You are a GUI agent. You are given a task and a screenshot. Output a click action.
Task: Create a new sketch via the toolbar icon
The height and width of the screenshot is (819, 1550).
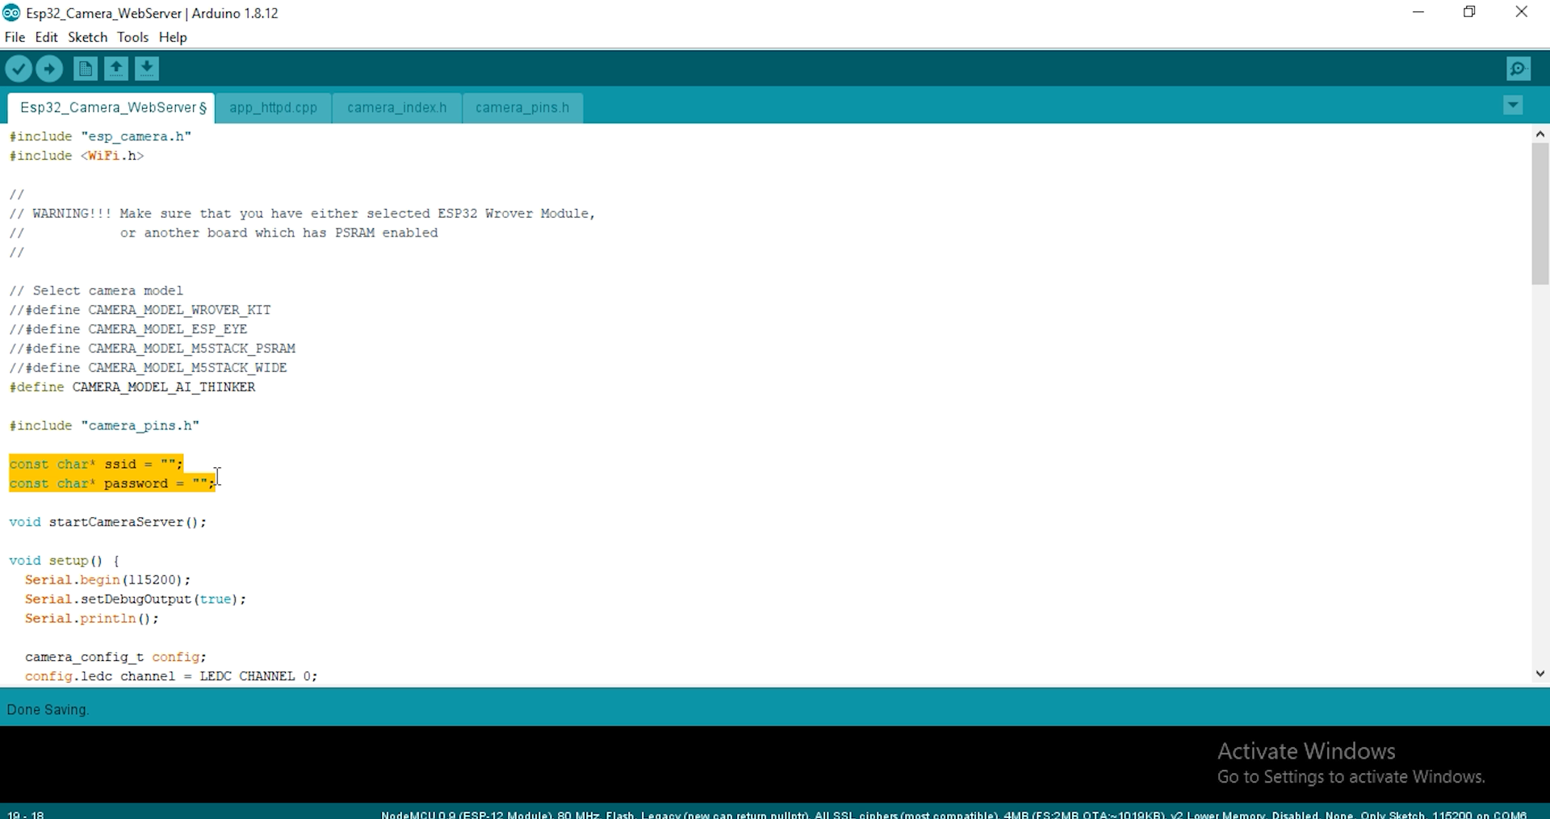coord(85,69)
